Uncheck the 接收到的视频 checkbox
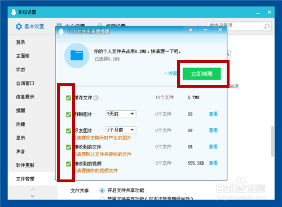 point(68,164)
